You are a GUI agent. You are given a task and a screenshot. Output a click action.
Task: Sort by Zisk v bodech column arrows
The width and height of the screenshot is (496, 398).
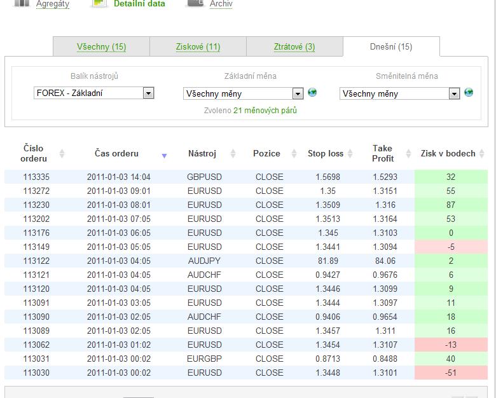coord(481,153)
